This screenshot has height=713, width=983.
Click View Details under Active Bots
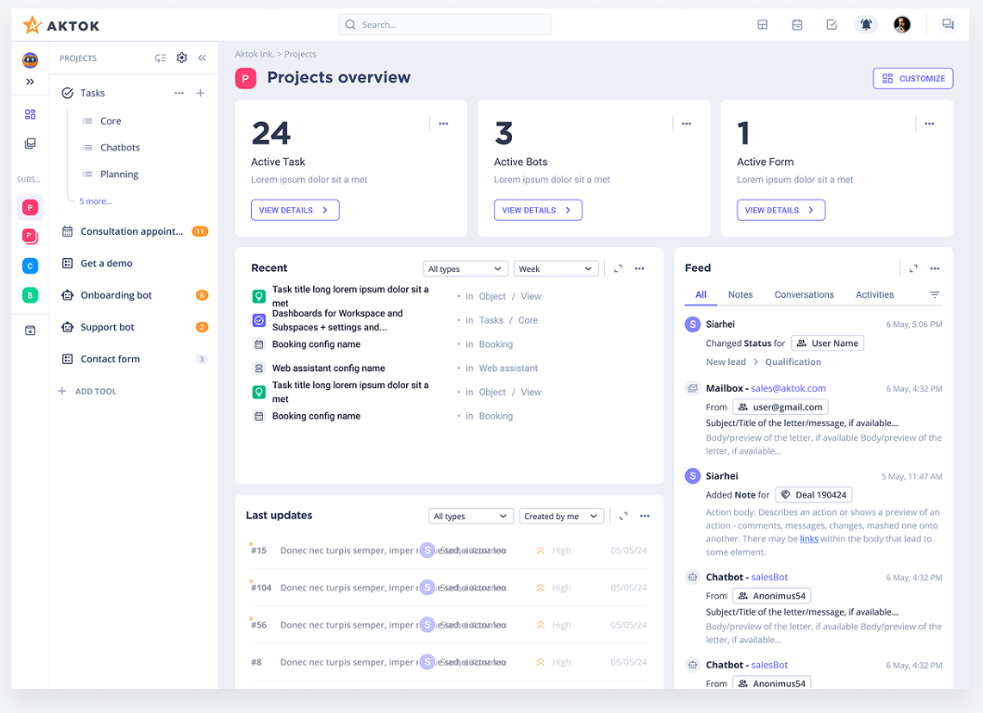(x=538, y=210)
